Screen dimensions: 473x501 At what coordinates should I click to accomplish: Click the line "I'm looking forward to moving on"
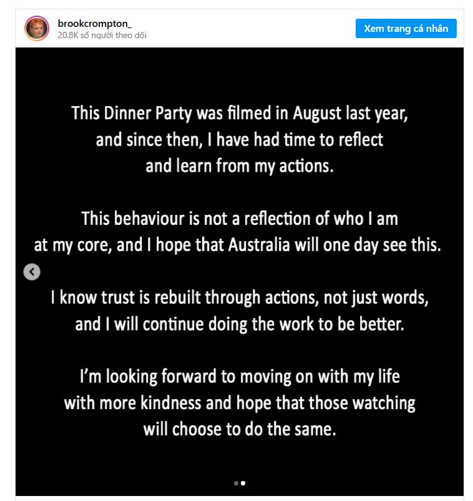click(x=240, y=377)
